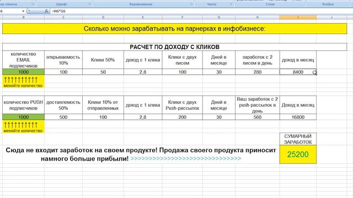This screenshot has width=353, height=198.
Task: Select column C header
Action: pyautogui.click(x=63, y=17)
